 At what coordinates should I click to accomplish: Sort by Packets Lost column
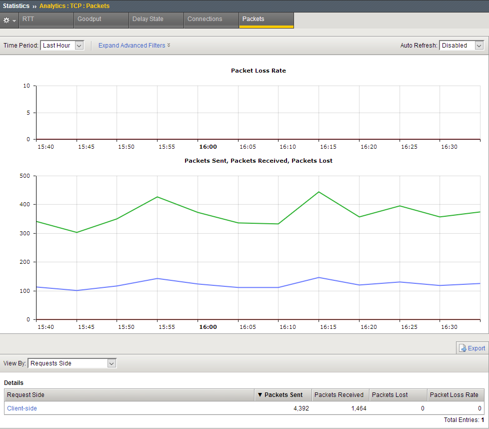click(x=390, y=395)
